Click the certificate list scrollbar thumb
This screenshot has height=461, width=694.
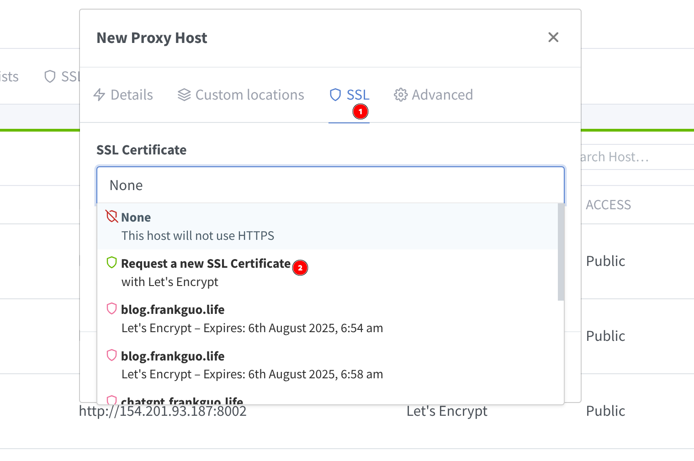[x=561, y=252]
